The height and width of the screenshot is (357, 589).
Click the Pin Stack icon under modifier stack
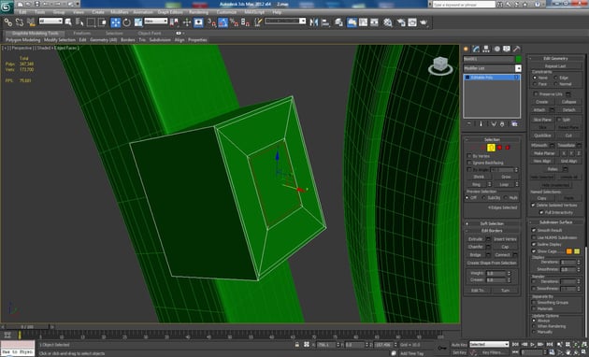[x=469, y=124]
